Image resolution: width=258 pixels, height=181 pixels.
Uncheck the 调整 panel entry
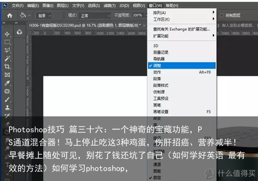click(x=181, y=66)
